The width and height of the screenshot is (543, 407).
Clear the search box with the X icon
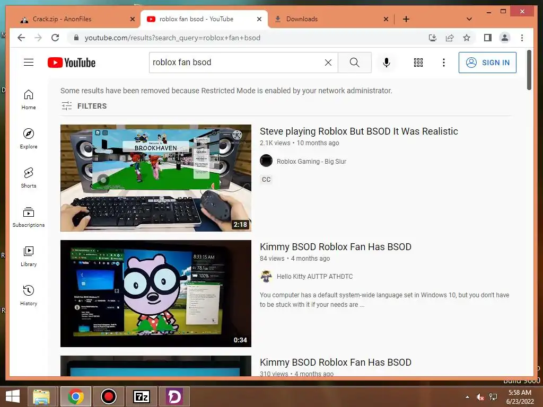[328, 63]
